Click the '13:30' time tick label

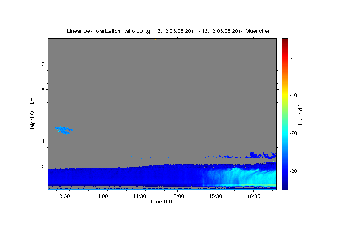[x=63, y=196]
